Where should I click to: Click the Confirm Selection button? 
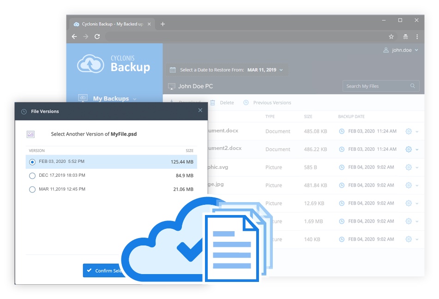104,271
